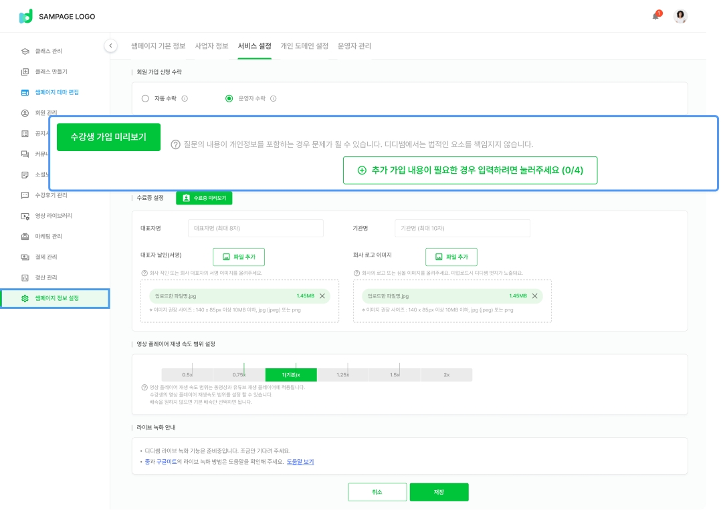Click the 수강생 가입 미리보기 button
Screen dimensions: 721x510
coord(108,137)
